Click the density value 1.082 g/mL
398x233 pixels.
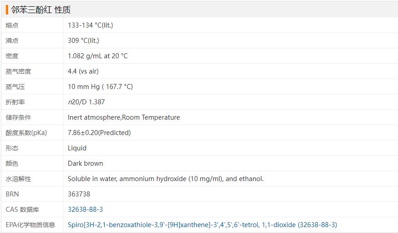tap(97, 56)
